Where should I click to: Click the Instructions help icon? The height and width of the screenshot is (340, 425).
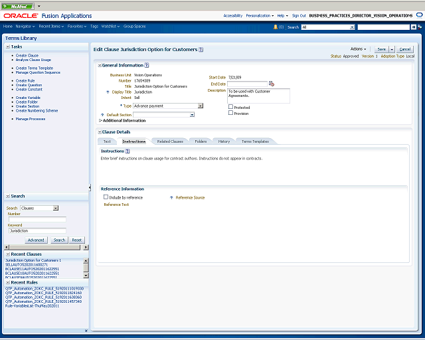[127, 151]
